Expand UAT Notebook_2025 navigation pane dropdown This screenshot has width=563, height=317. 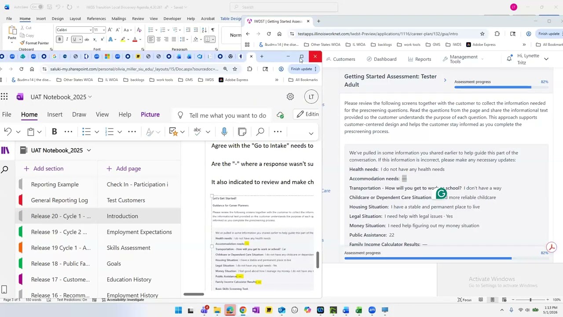tap(88, 150)
